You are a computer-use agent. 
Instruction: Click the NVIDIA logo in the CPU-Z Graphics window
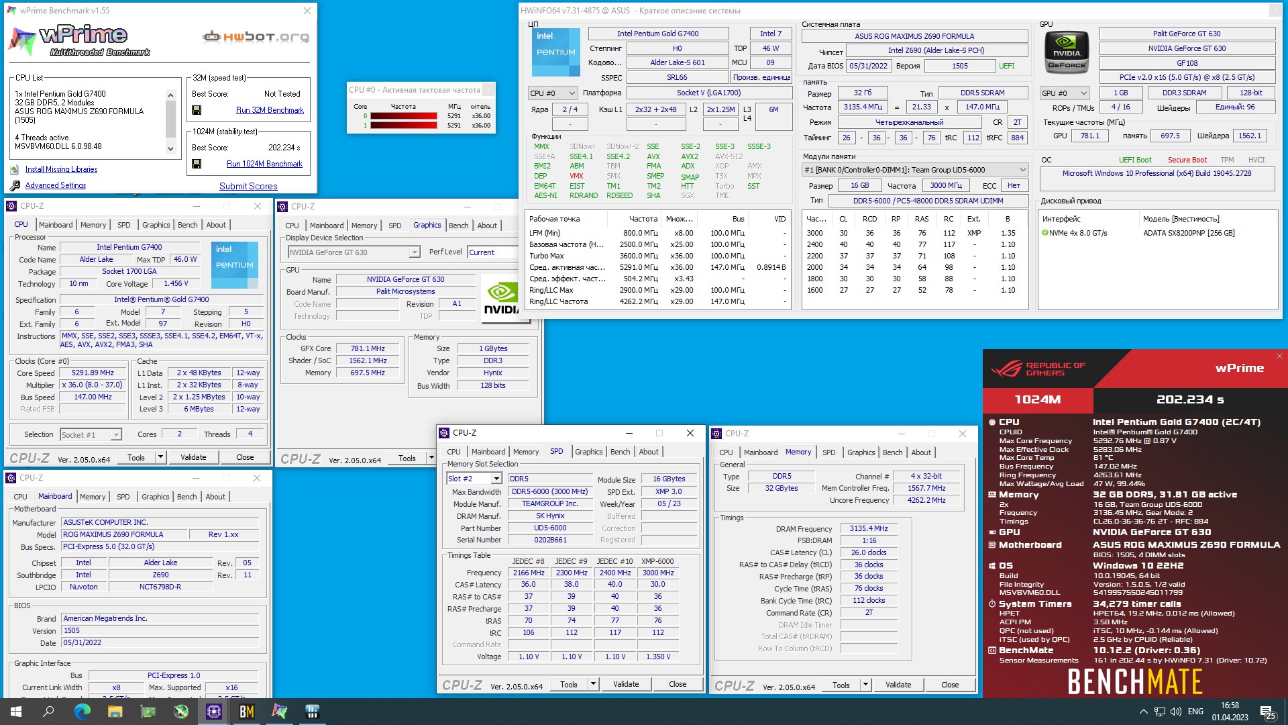pos(501,298)
